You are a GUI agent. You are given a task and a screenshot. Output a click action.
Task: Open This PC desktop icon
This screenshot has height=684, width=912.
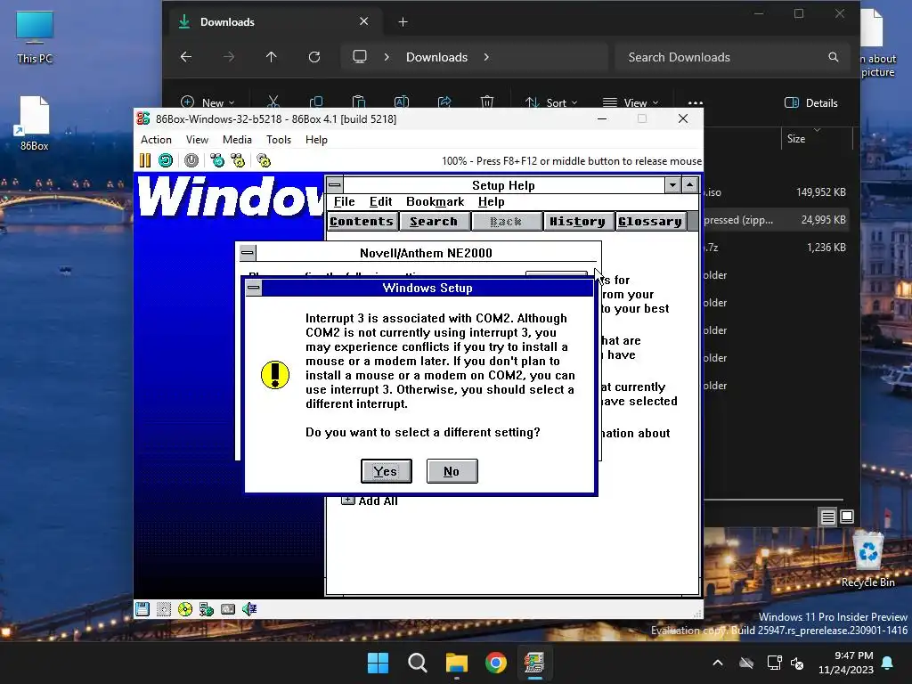click(35, 37)
